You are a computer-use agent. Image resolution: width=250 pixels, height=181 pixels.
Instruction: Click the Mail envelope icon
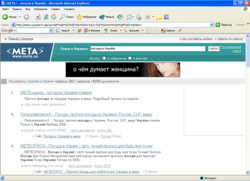point(129,17)
